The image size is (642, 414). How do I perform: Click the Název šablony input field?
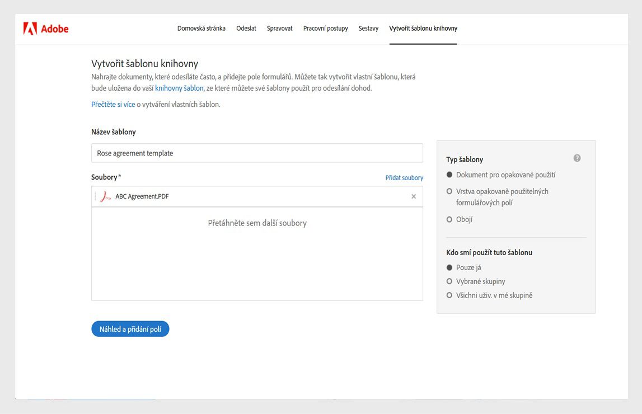257,153
